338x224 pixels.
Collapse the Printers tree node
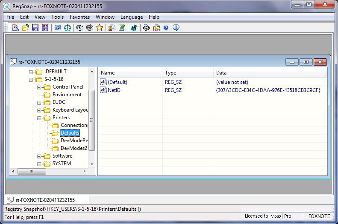pyautogui.click(x=39, y=118)
